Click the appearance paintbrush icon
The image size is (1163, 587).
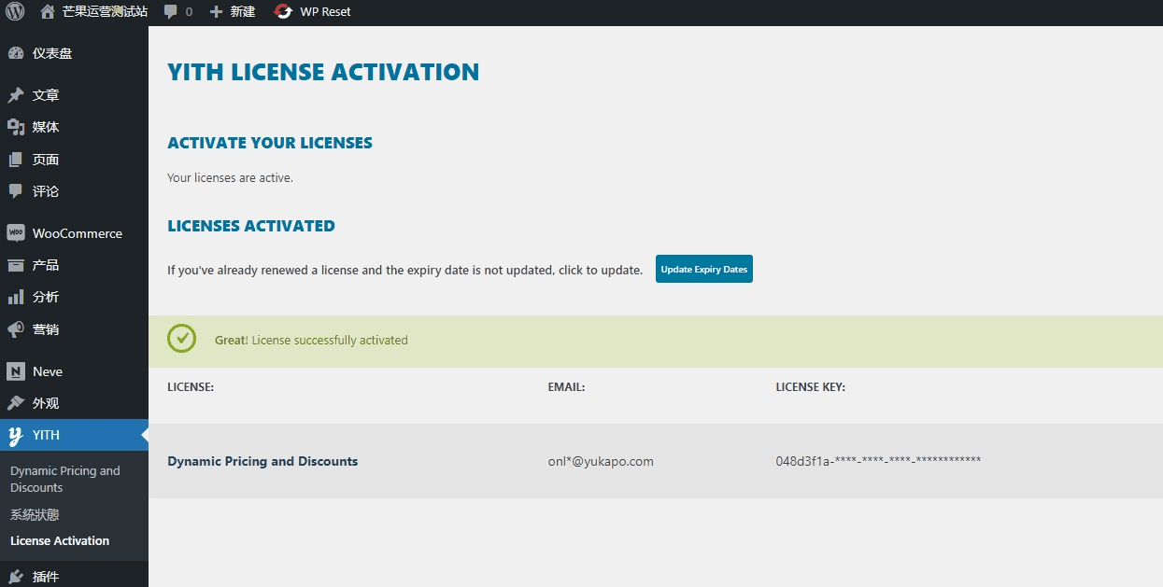[x=16, y=403]
